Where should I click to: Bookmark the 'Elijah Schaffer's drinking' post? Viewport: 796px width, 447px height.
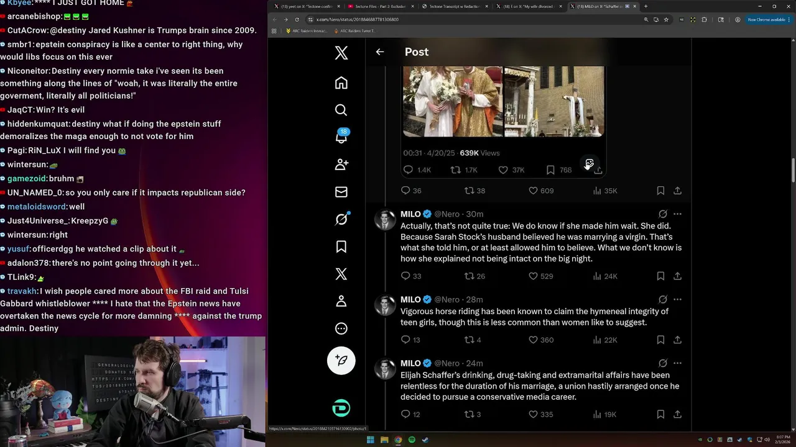(x=660, y=414)
